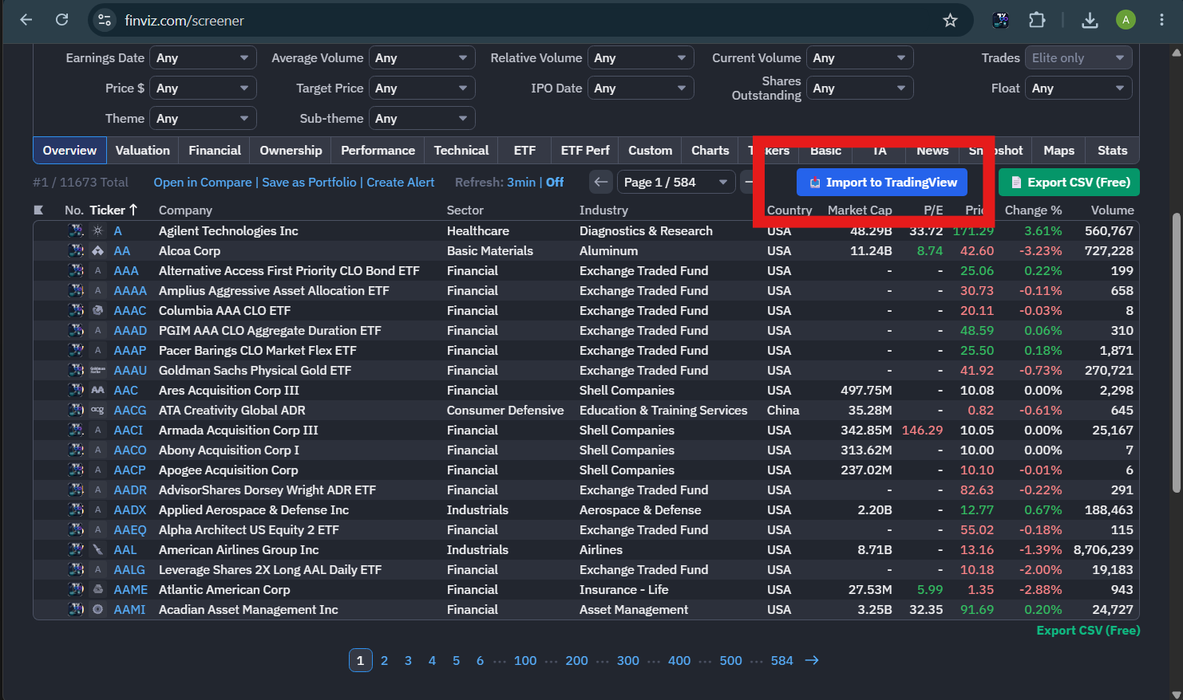
Task: Turn auto refresh Off
Action: pos(555,182)
